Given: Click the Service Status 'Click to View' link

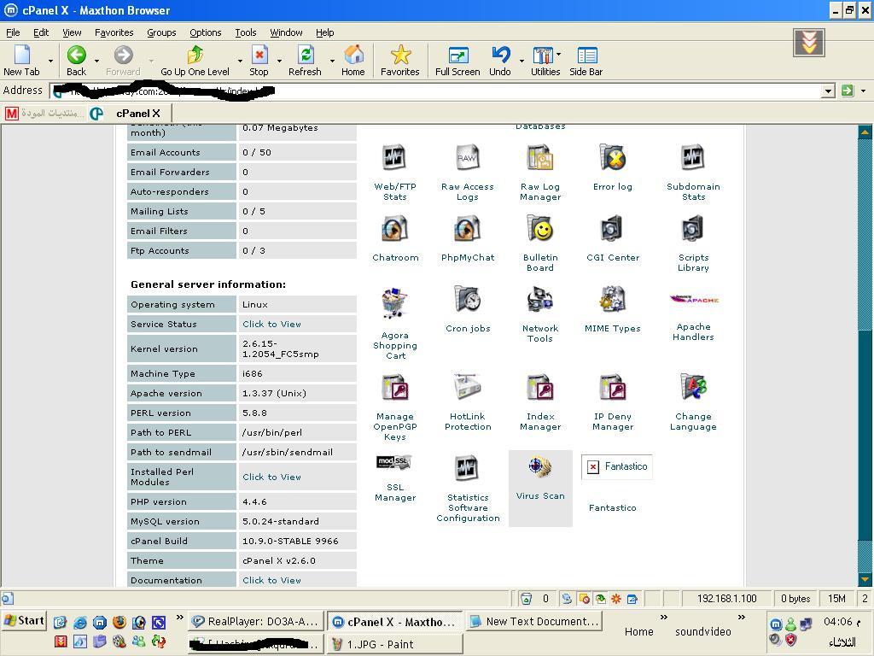Looking at the screenshot, I should pyautogui.click(x=271, y=325).
